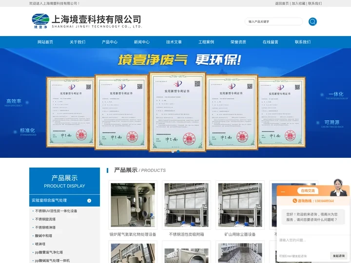Click the 产品展示 PRODUCT DISPLAY sidebar header
The height and width of the screenshot is (263, 351).
tap(64, 181)
